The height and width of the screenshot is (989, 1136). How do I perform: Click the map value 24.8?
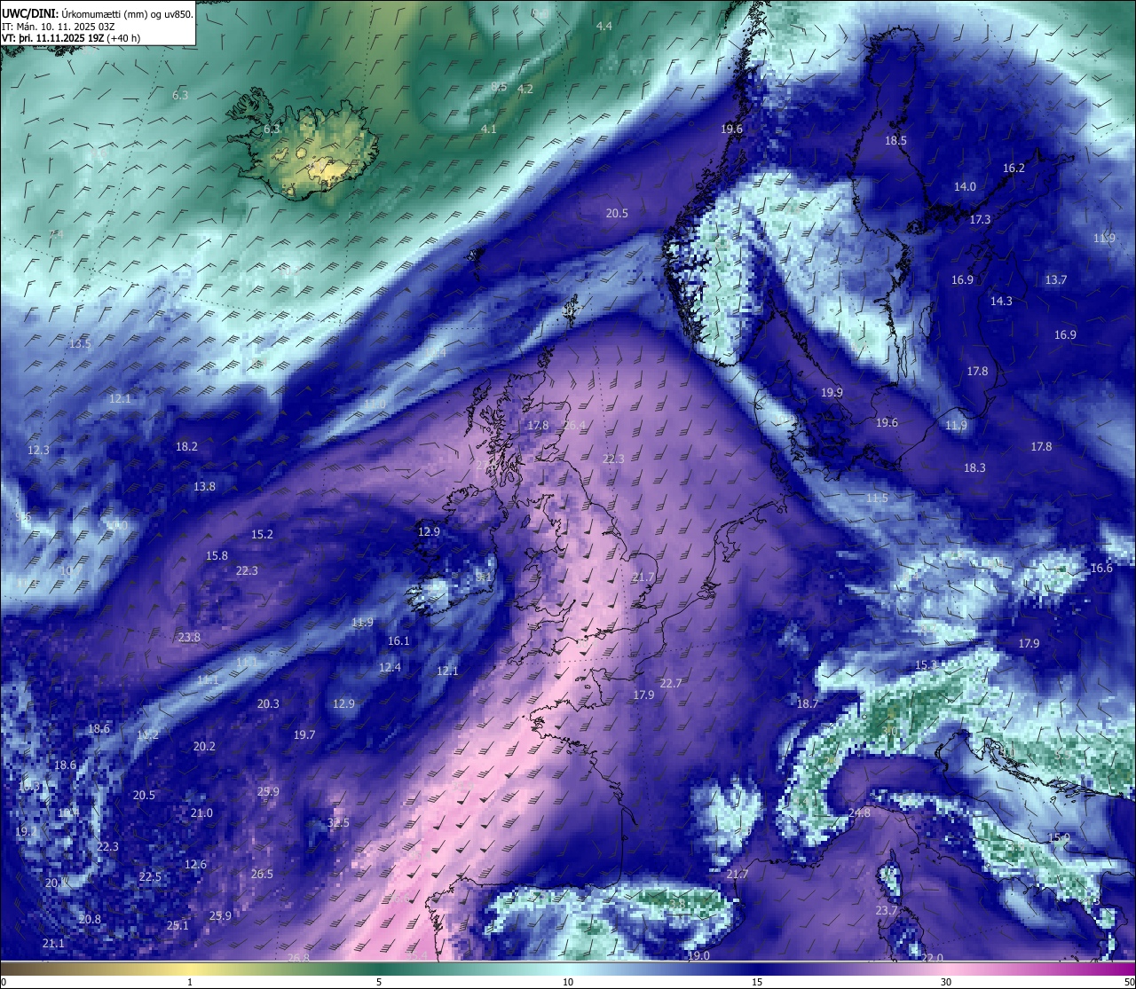(x=860, y=812)
